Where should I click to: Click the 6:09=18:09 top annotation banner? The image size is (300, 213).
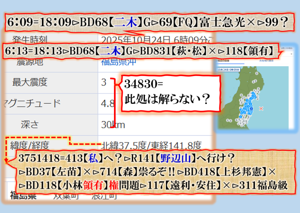tap(148, 22)
